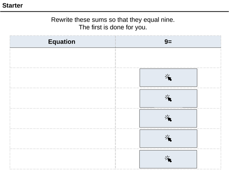Click 'The first is done for you' text
Image resolution: width=229 pixels, height=172 pixels.
click(x=113, y=28)
